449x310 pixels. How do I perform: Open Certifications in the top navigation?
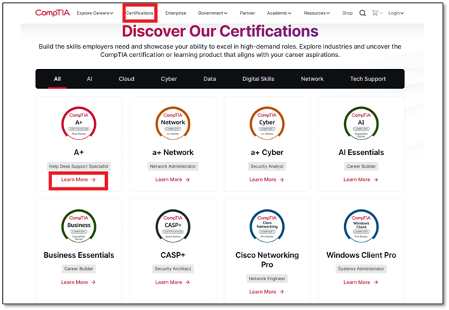point(140,13)
